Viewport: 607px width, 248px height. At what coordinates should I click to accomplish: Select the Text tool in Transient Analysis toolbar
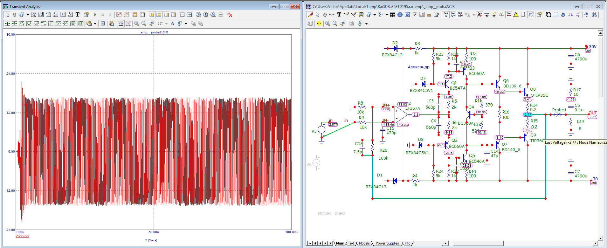77,15
